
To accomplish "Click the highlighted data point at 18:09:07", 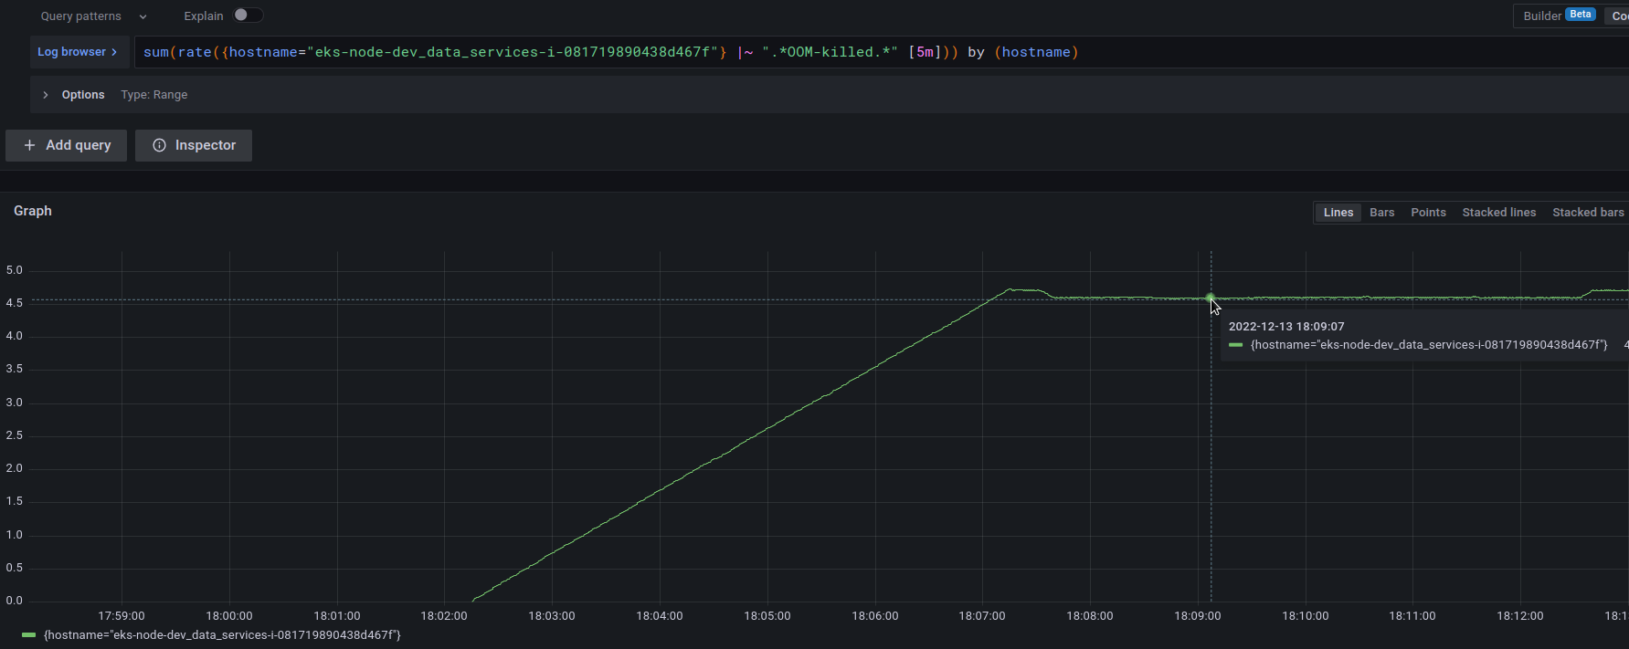I will pos(1211,298).
